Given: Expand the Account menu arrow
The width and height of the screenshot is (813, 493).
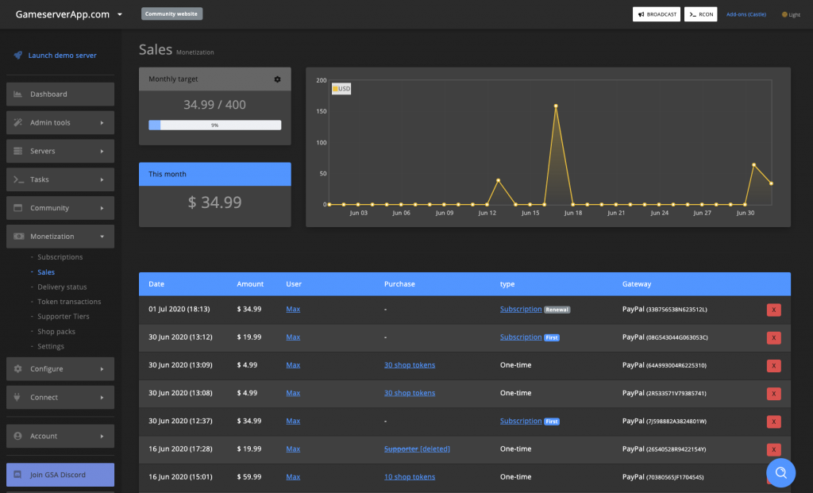Looking at the screenshot, I should [102, 437].
